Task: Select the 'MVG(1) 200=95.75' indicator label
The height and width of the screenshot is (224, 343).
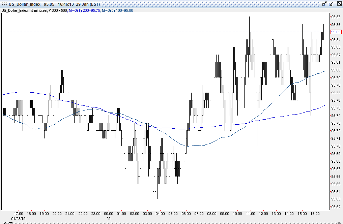Action: click(85, 10)
